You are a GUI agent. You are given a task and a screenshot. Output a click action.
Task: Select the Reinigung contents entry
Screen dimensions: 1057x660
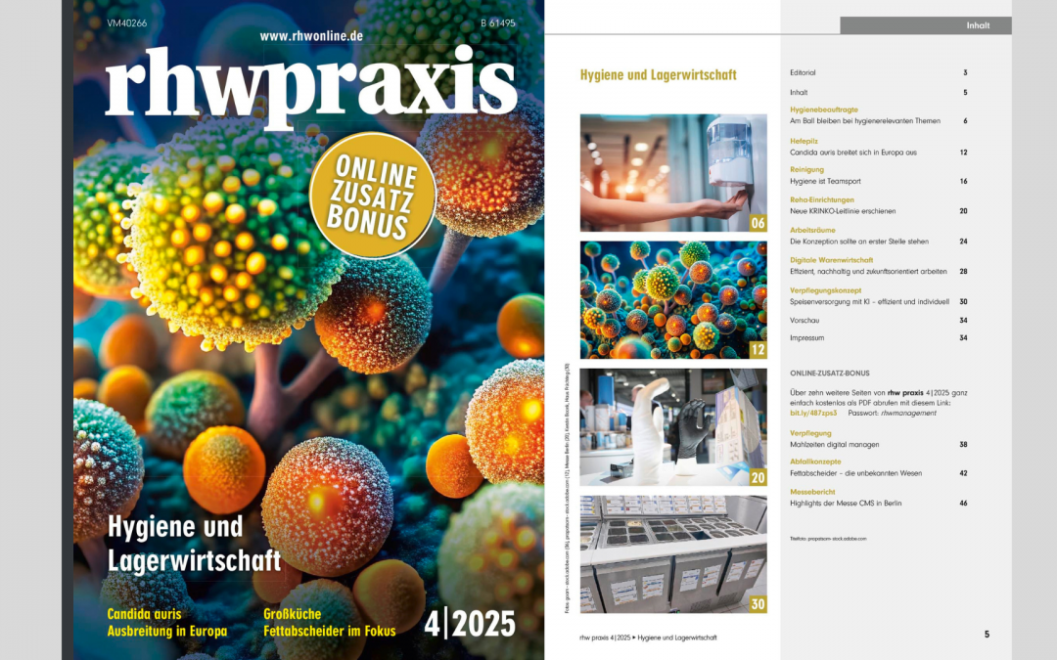tap(806, 170)
